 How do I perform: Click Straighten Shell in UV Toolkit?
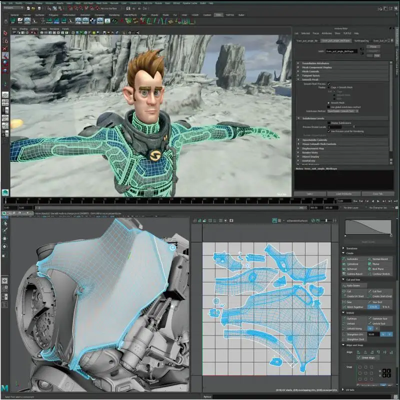point(355,339)
